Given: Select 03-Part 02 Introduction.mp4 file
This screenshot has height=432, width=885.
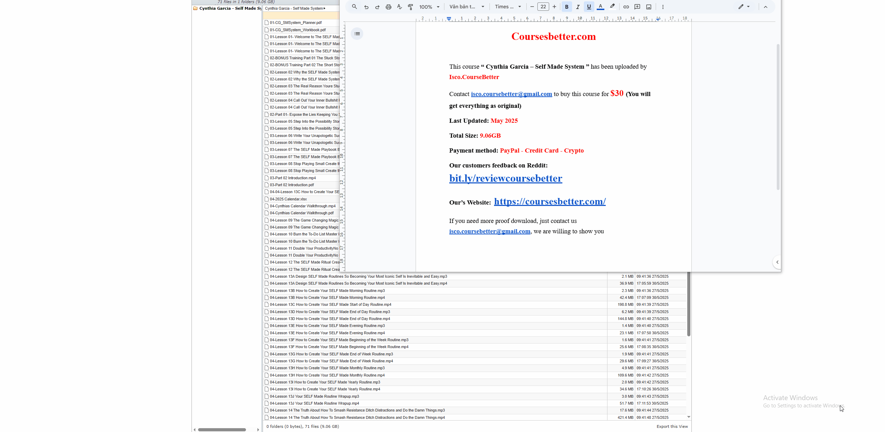Looking at the screenshot, I should point(293,178).
